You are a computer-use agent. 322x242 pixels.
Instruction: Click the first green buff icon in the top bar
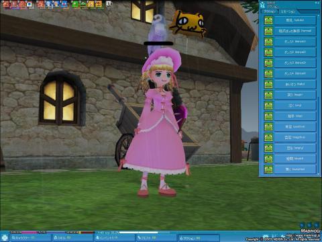click(75, 4)
